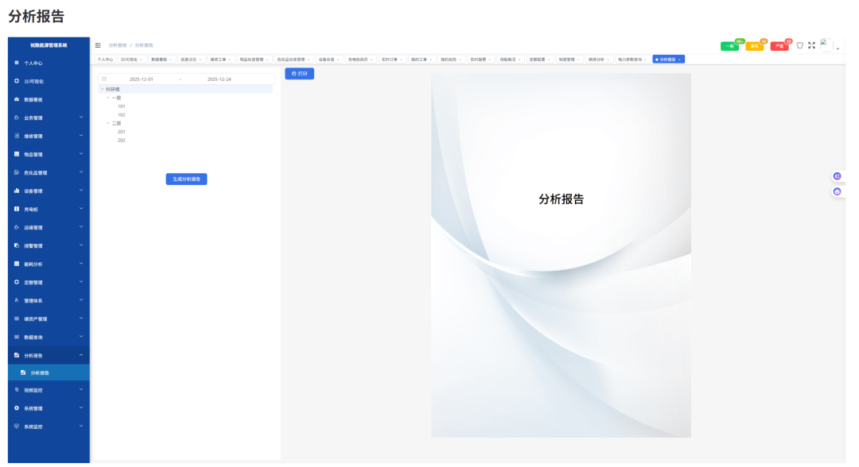The image size is (859, 467).
Task: Click the calendar icon in date range
Action: click(104, 79)
